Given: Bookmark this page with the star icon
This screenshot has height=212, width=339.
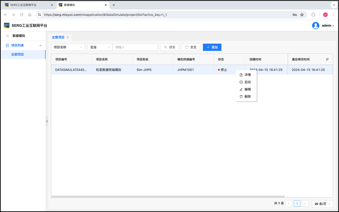Looking at the screenshot, I should click(302, 15).
